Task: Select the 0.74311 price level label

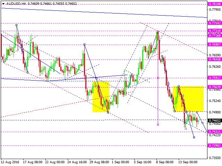Action: [x=215, y=131]
